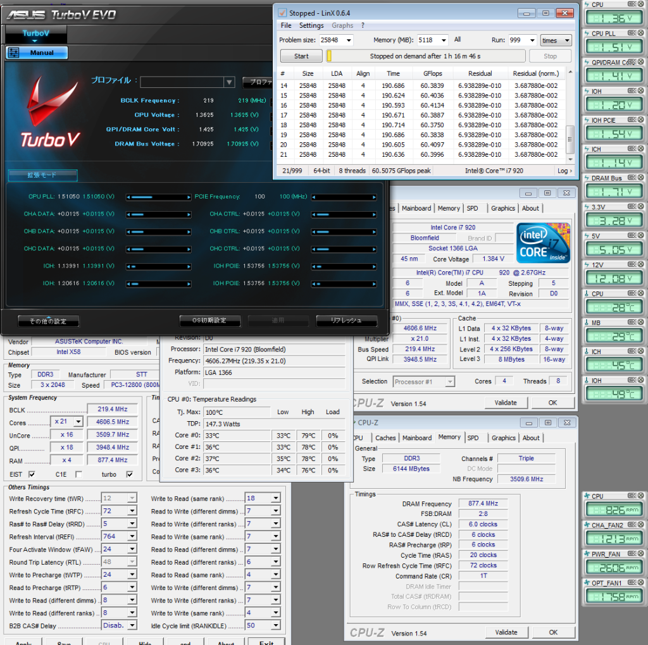Click the GFlops column header in LinX
Image resolution: width=648 pixels, height=645 pixels.
click(432, 73)
